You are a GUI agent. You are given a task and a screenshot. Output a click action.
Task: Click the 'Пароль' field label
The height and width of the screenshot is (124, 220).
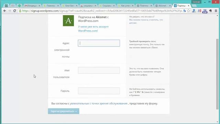tap(65, 91)
